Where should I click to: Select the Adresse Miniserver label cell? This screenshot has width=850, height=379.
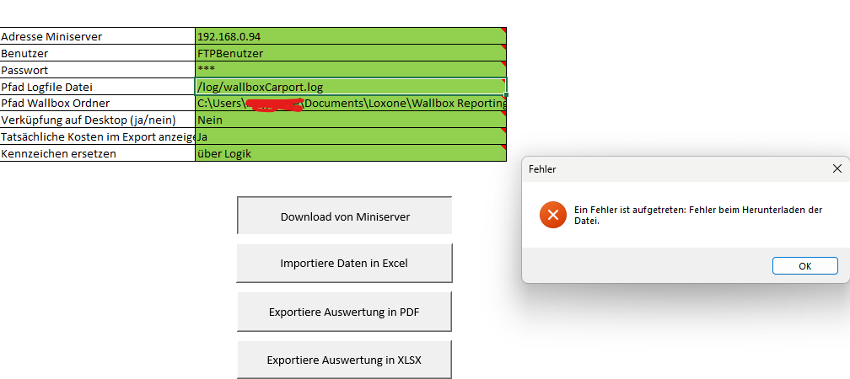[97, 36]
